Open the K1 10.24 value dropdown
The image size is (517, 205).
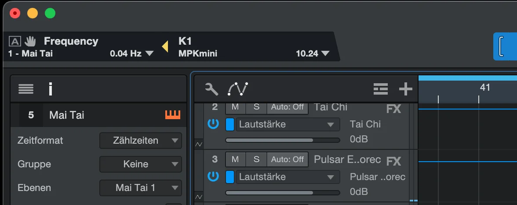point(325,53)
